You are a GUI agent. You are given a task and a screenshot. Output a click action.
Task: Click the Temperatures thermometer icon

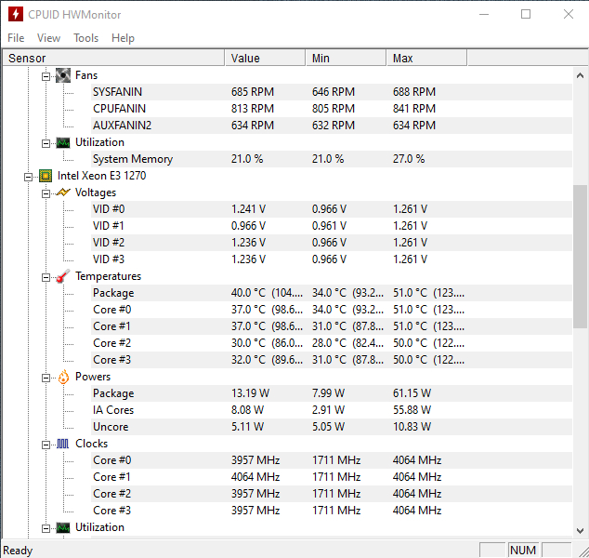tap(63, 276)
